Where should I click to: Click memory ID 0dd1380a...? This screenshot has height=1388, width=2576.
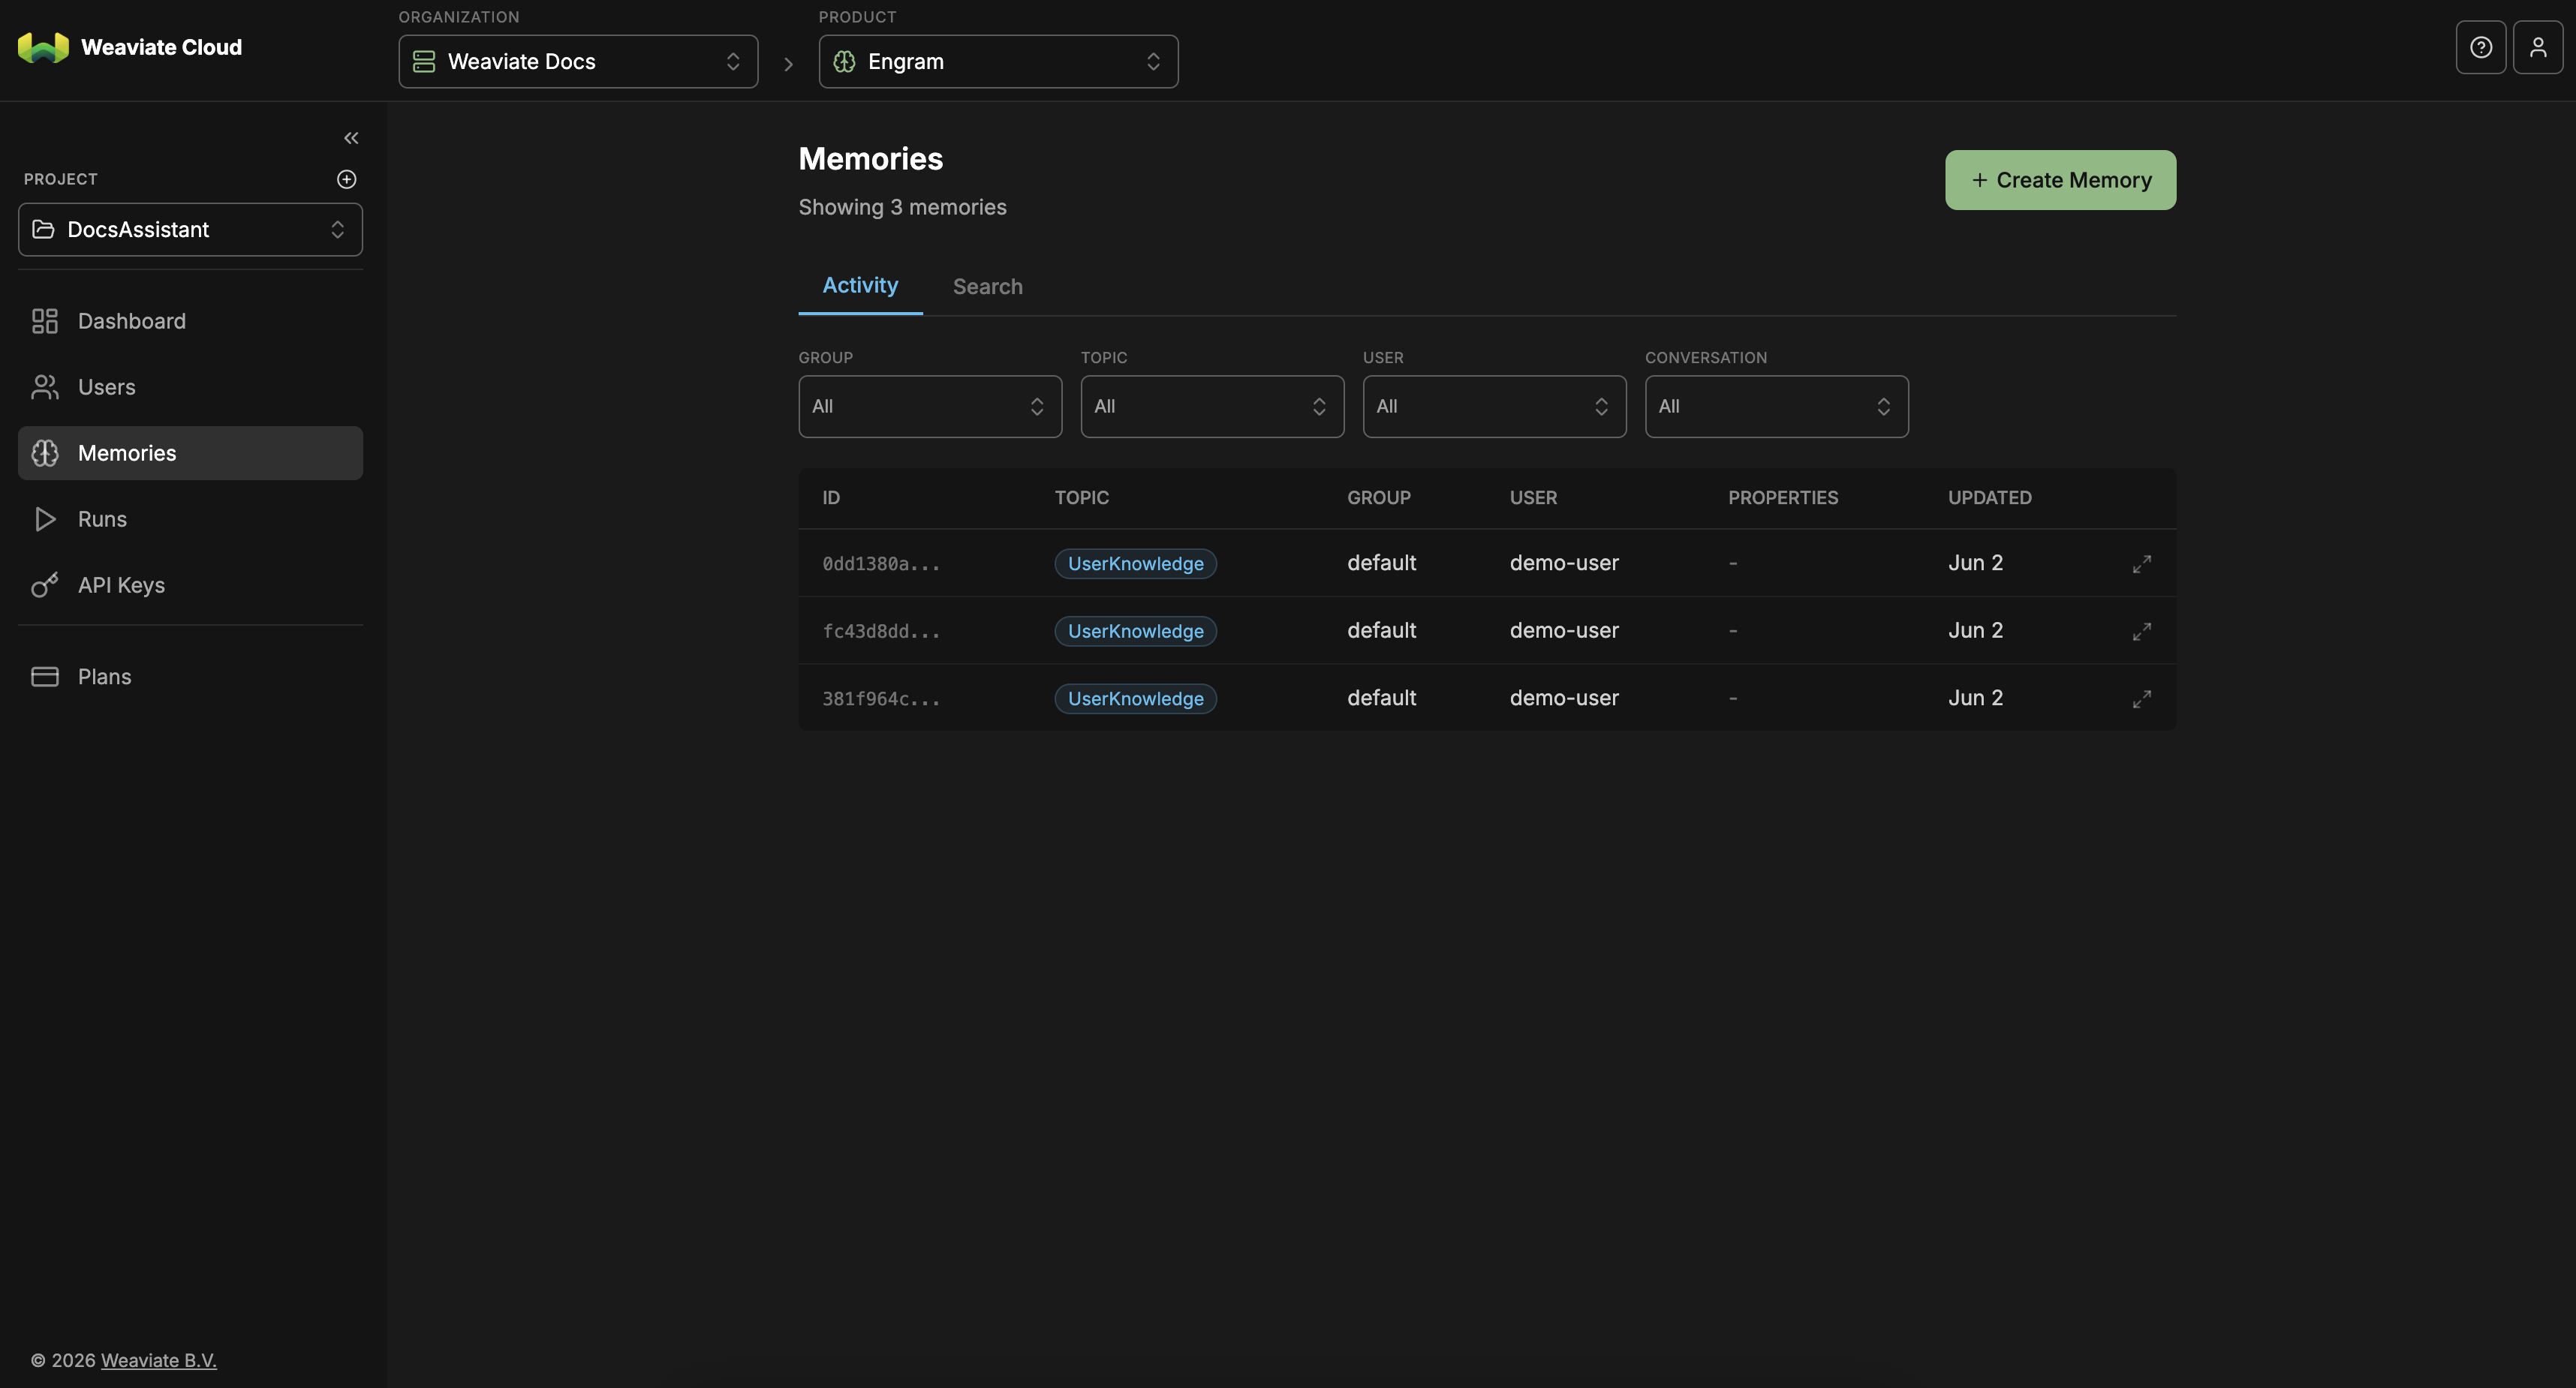881,563
